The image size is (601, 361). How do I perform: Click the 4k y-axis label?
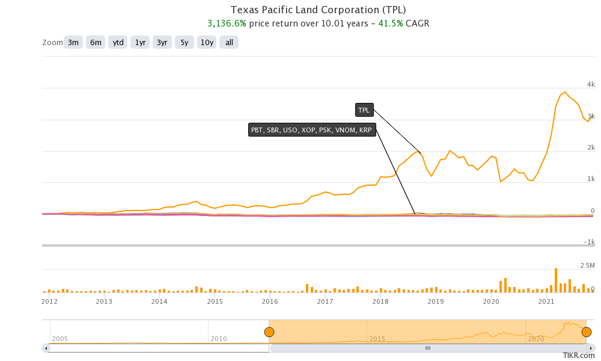591,84
